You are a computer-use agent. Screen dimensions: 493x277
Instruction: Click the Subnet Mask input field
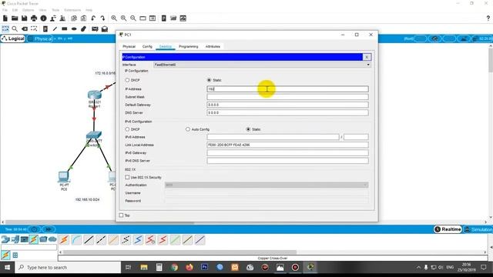pos(287,97)
